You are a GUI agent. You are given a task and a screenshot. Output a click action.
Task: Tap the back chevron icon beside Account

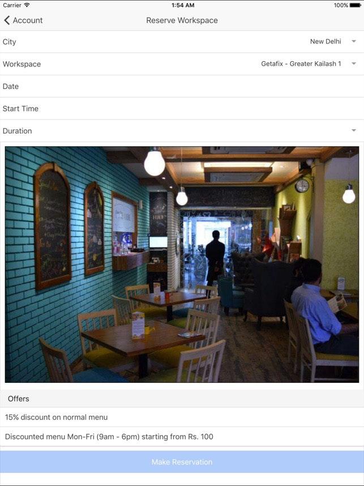[x=7, y=20]
